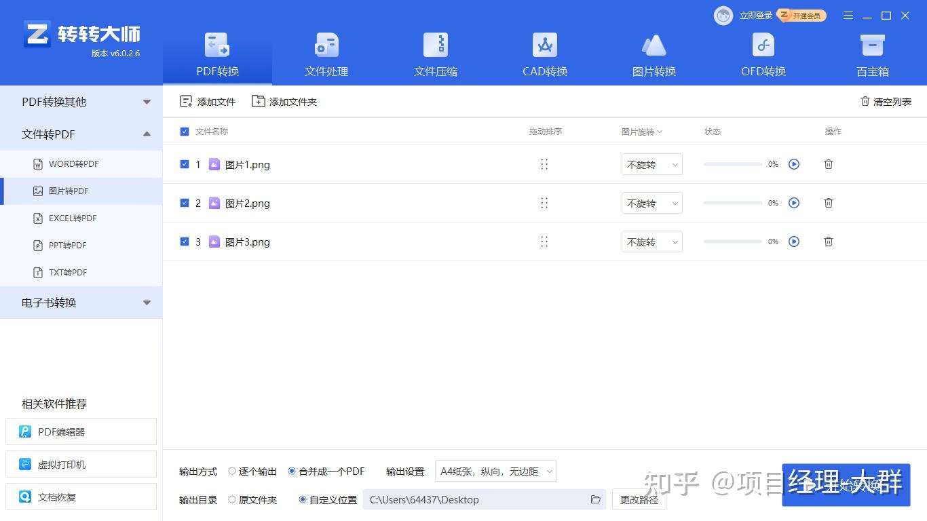927x521 pixels.
Task: Click drag-sort handle for 图片2.png
Action: [x=544, y=203]
